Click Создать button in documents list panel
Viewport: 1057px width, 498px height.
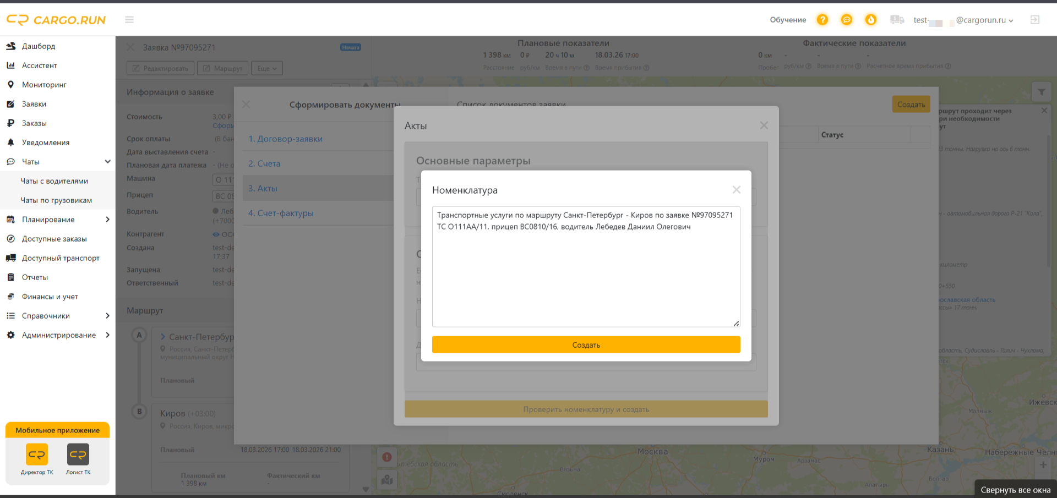[911, 104]
